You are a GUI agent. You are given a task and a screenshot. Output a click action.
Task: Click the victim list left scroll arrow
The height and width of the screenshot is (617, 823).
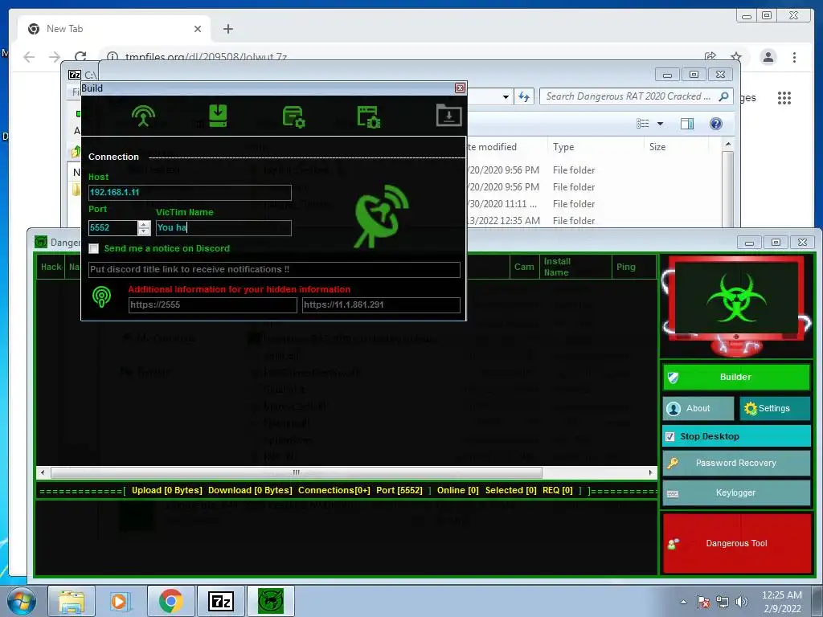[x=43, y=472]
